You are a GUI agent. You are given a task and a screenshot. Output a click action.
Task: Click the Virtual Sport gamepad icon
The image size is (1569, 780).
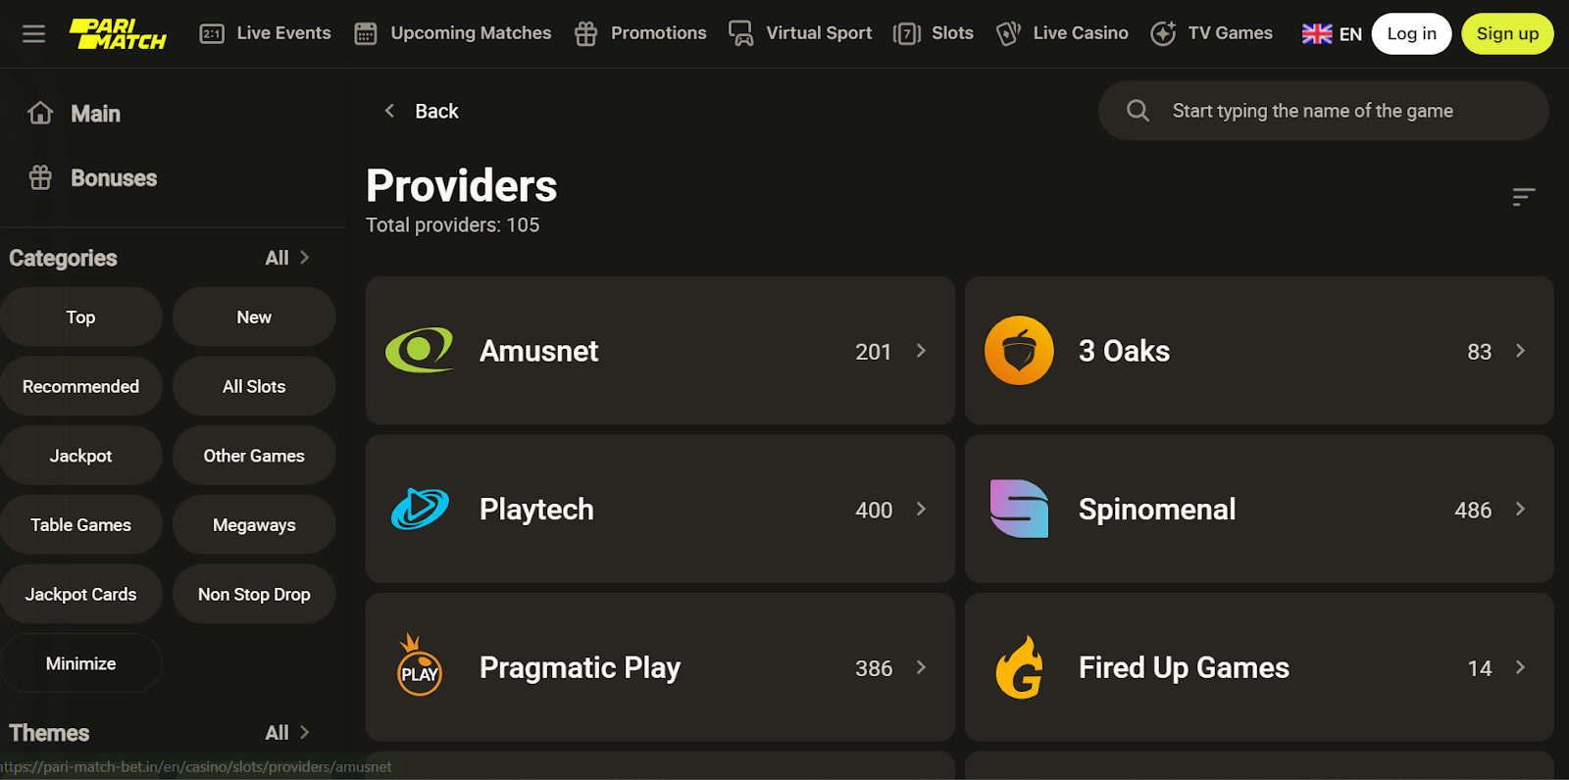(x=741, y=34)
